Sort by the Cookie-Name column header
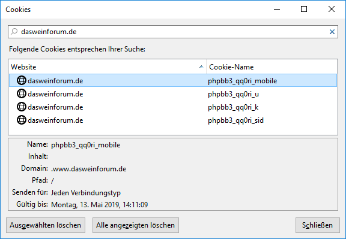 click(x=272, y=66)
